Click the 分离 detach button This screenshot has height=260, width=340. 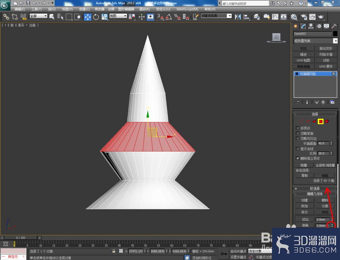tap(325, 206)
